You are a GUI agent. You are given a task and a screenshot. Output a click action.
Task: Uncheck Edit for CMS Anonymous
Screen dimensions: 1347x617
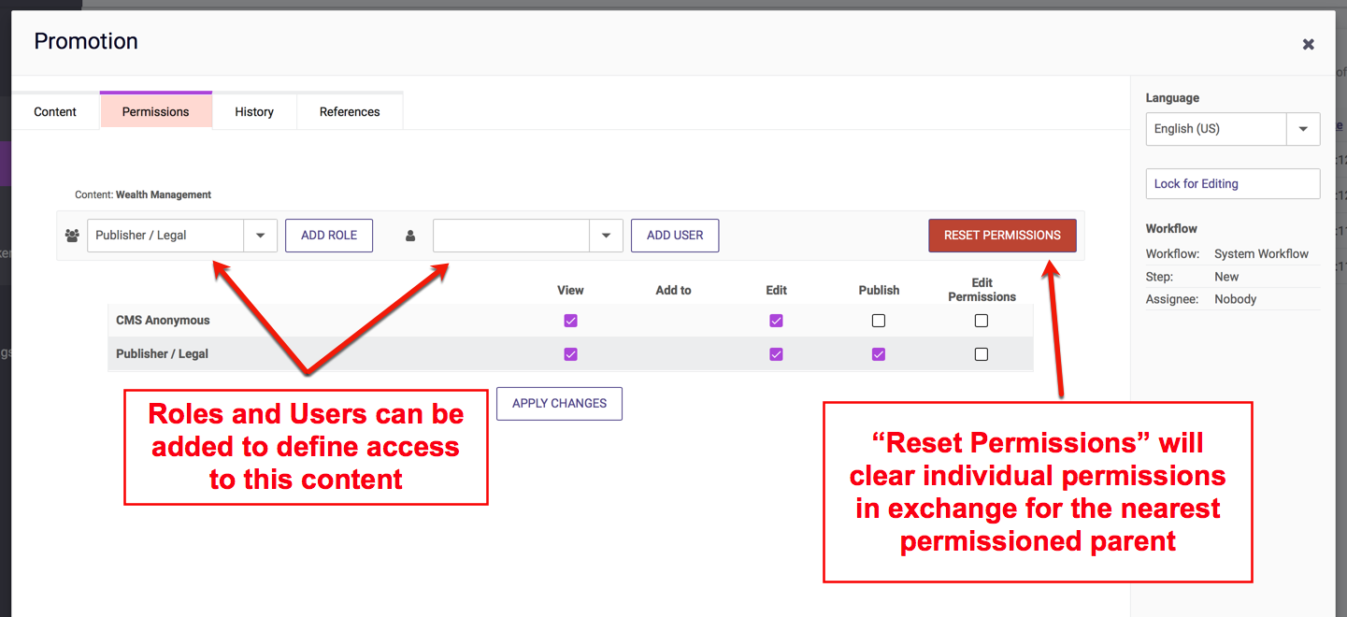776,321
